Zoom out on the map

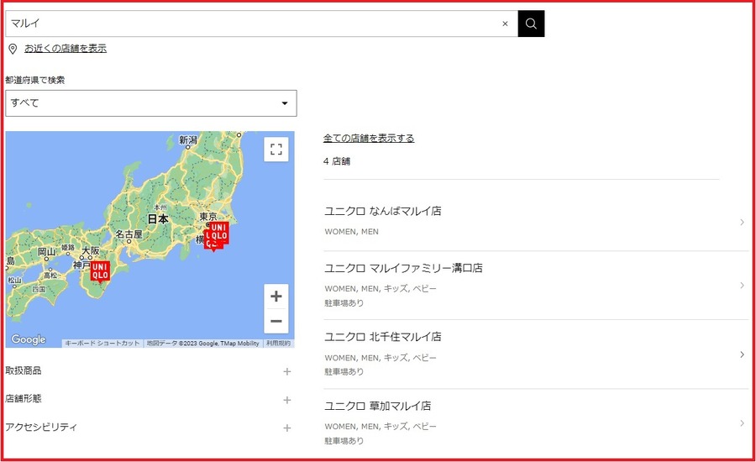coord(276,321)
